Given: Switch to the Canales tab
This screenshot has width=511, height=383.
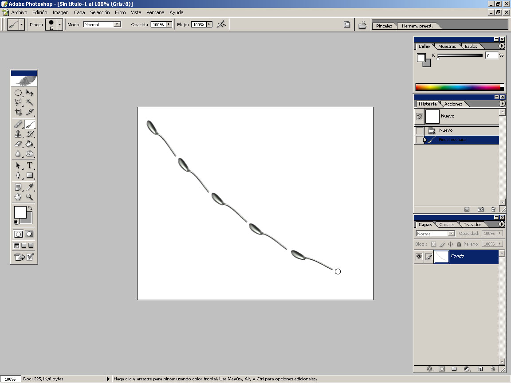Looking at the screenshot, I should tap(447, 224).
